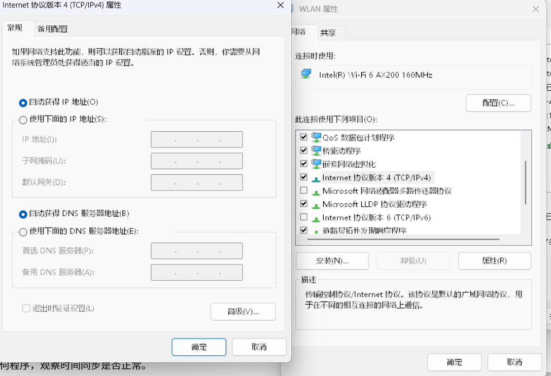Click the IP 地址(I) input field
Screen dimensions: 551x376
197,139
